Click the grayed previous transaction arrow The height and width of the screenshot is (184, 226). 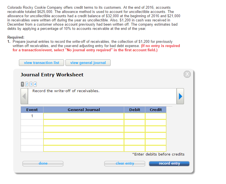pos(24,96)
